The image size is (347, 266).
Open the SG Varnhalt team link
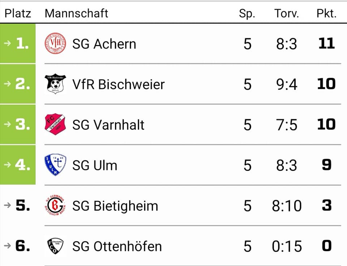point(108,125)
